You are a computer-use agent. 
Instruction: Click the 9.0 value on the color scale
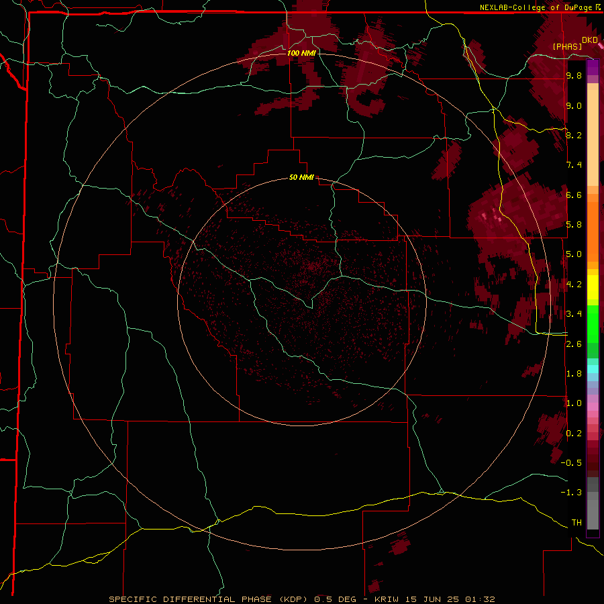point(574,105)
